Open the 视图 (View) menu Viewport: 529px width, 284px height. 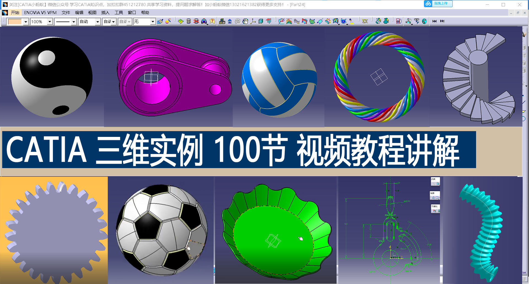click(x=92, y=13)
